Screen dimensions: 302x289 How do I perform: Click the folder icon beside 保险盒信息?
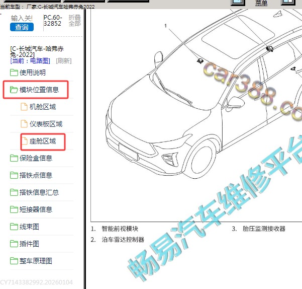coord(14,158)
